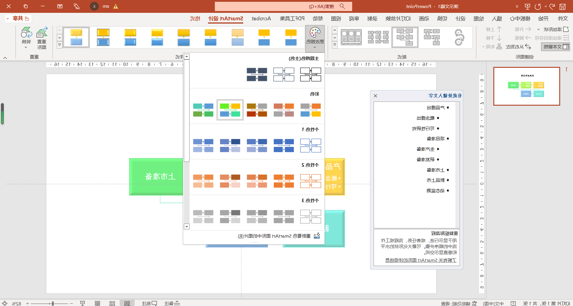Click Right to Left (从右到左) button
Screen dimensions: 573x306
pyautogui.click(x=518, y=47)
